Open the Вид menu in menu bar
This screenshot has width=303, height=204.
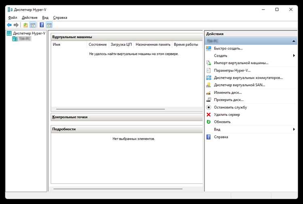(45, 18)
